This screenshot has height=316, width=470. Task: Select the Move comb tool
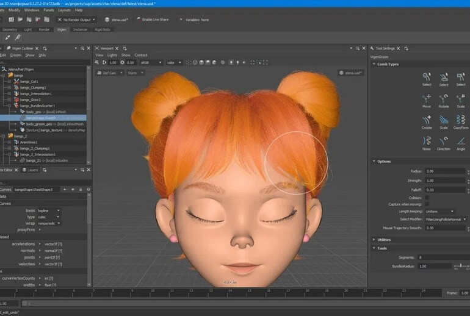click(427, 98)
